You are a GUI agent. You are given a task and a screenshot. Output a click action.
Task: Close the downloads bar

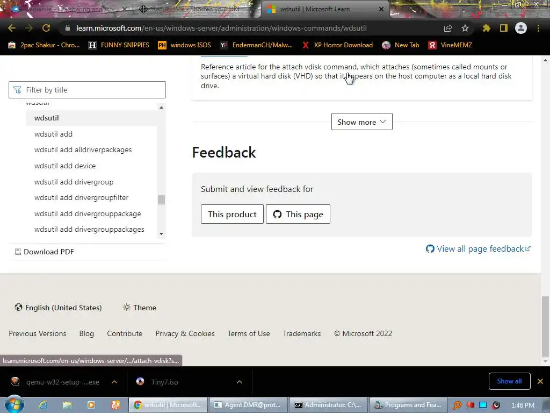(x=540, y=381)
